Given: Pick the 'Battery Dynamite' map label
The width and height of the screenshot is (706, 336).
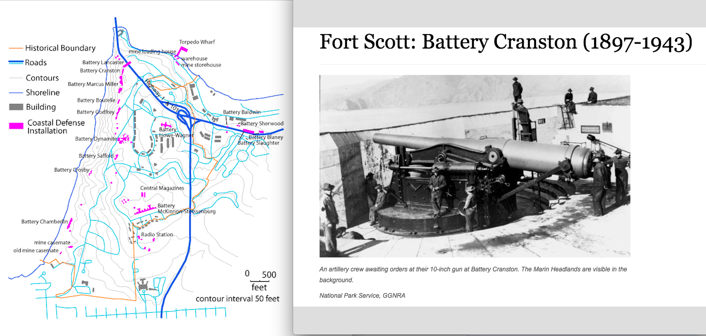Looking at the screenshot, I should tap(96, 139).
